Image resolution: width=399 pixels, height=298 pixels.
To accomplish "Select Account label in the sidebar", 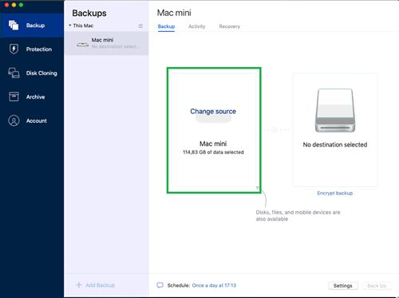I will [37, 121].
